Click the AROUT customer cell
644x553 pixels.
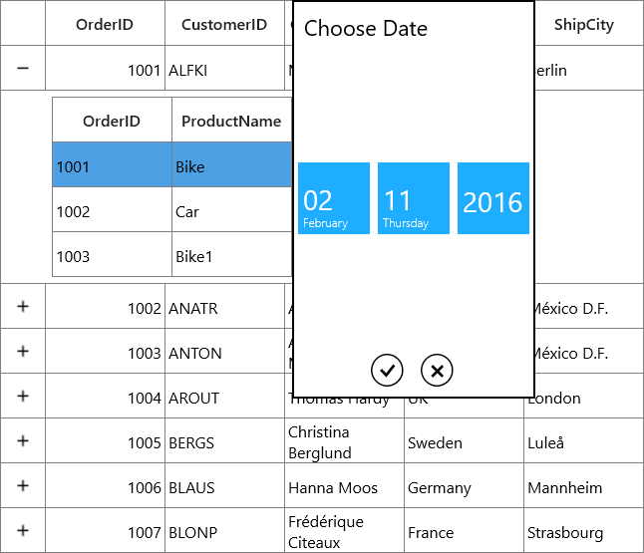[x=224, y=396]
